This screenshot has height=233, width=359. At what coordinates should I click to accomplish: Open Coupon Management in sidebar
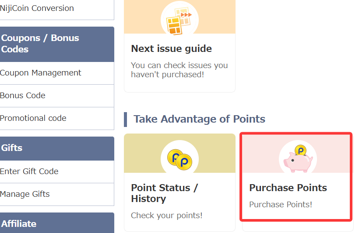click(x=40, y=73)
